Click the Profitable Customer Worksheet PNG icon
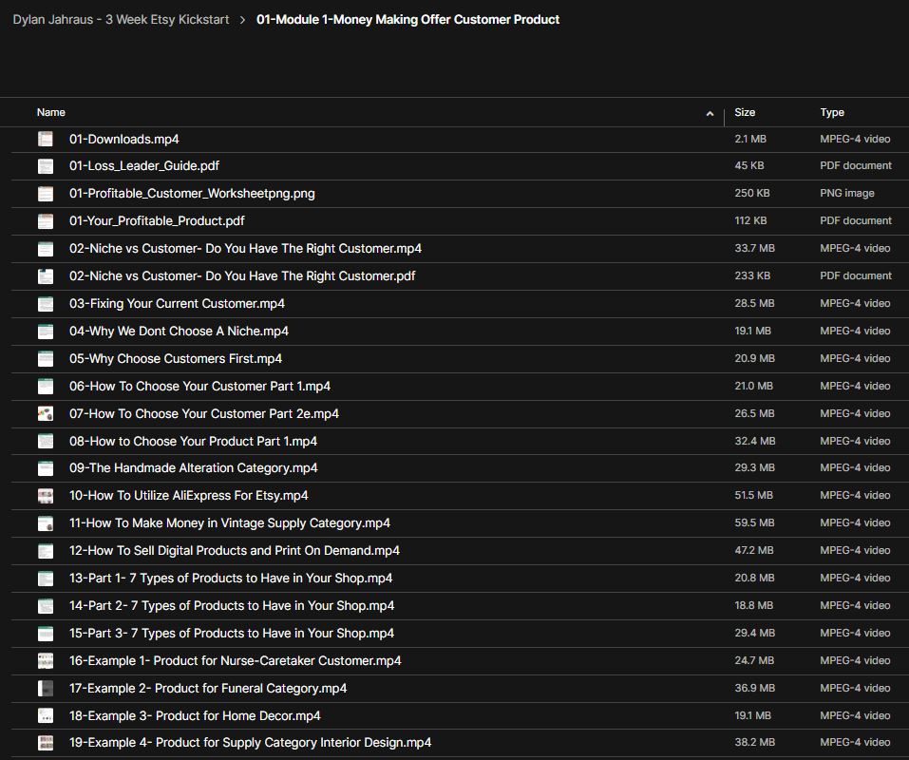The height and width of the screenshot is (760, 909). click(x=46, y=194)
